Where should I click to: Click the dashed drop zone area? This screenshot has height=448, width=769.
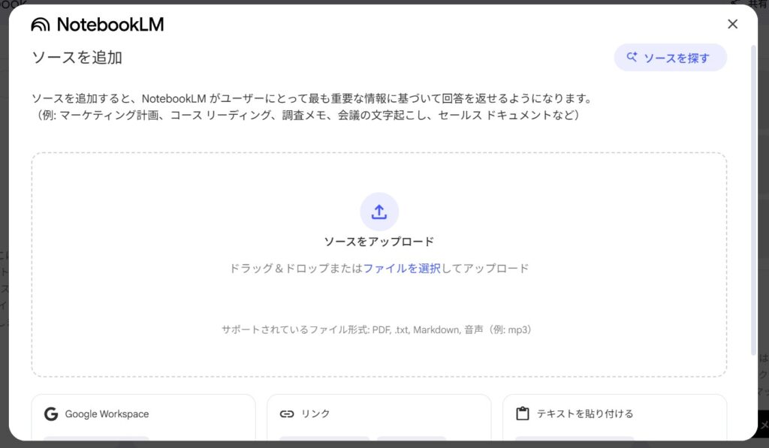tap(379, 265)
